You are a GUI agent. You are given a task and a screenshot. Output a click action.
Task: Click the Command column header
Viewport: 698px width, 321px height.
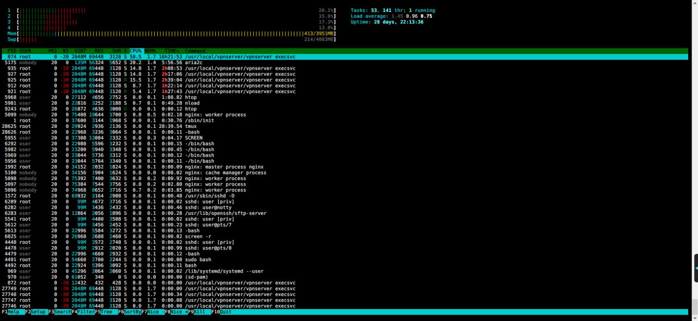[195, 51]
